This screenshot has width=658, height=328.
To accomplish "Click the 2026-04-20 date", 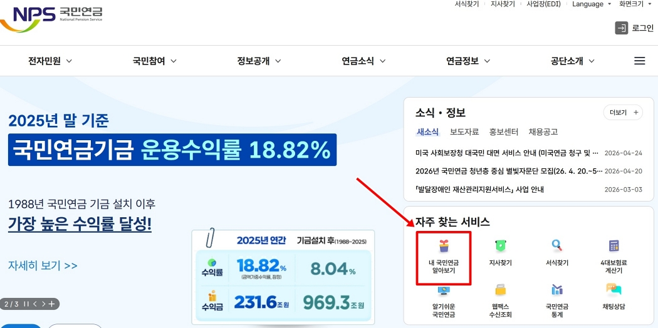I will [623, 171].
